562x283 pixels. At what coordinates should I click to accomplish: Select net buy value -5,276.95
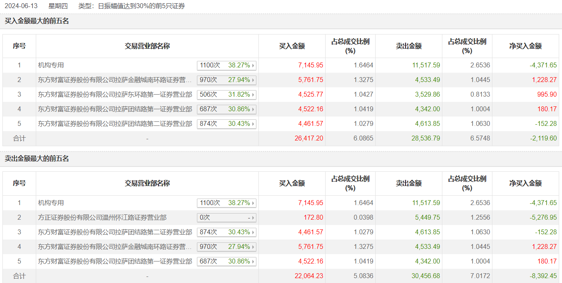tap(543, 218)
